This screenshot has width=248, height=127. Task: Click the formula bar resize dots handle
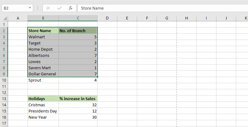coord(38,8)
